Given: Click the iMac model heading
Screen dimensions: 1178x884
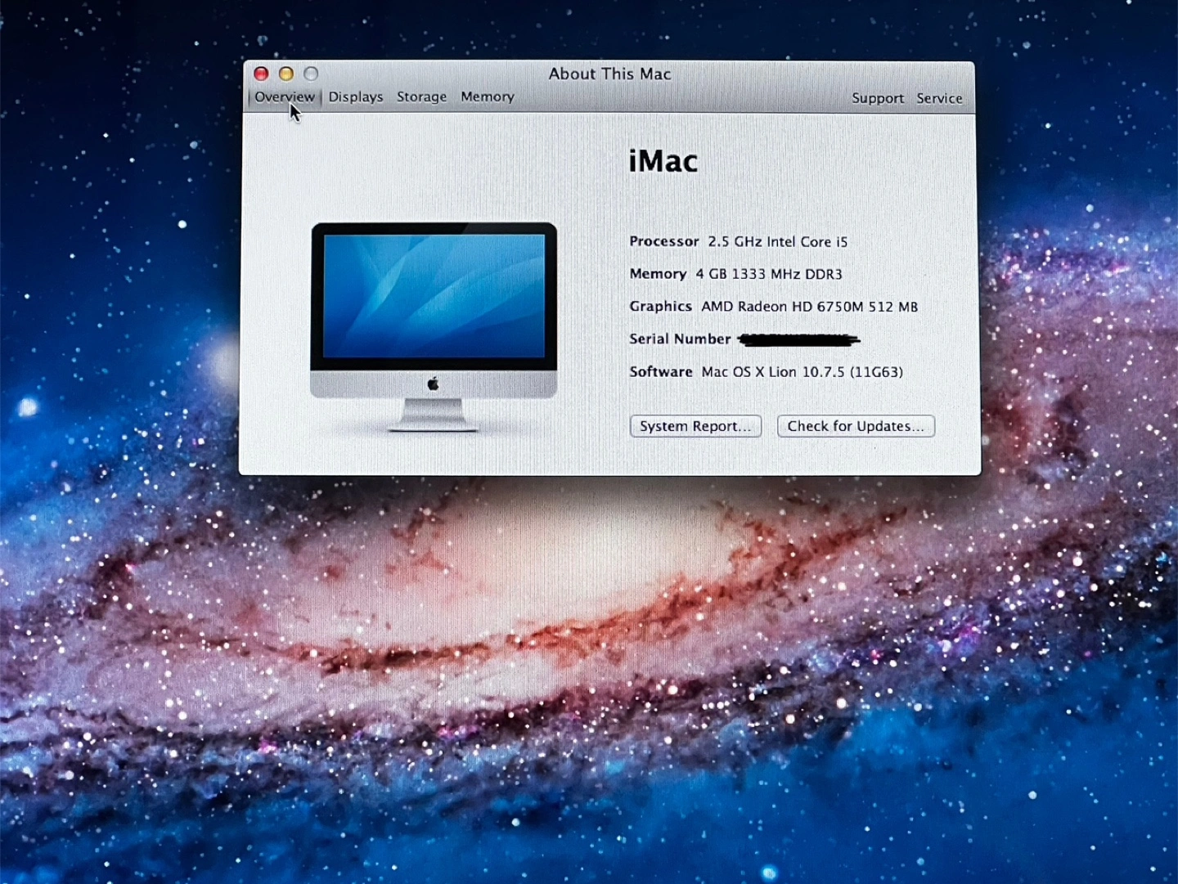Looking at the screenshot, I should [663, 161].
